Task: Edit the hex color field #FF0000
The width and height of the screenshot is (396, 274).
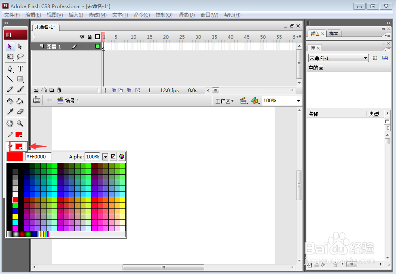Action: (x=38, y=157)
